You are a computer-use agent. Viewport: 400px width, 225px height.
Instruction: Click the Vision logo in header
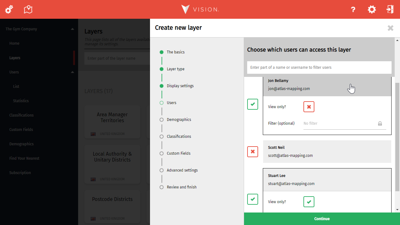pyautogui.click(x=200, y=9)
